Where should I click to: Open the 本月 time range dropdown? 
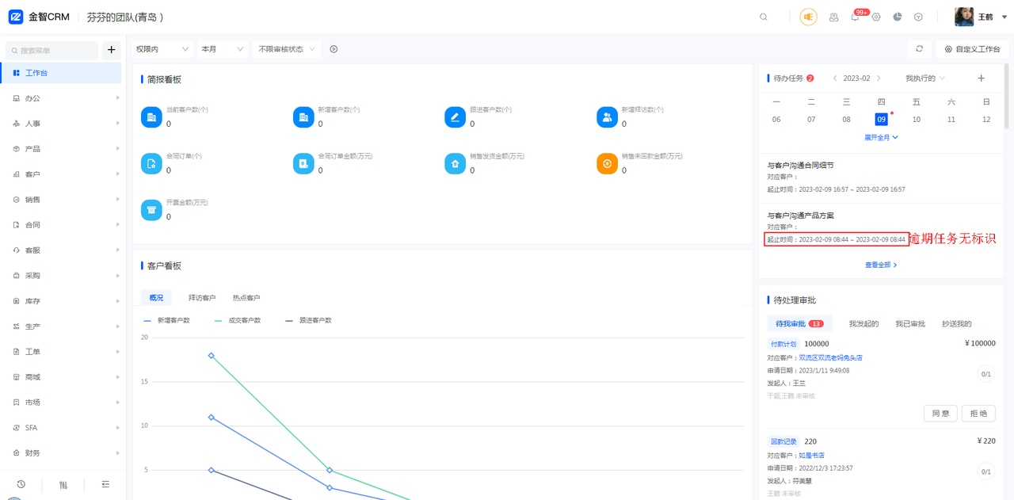coord(223,49)
